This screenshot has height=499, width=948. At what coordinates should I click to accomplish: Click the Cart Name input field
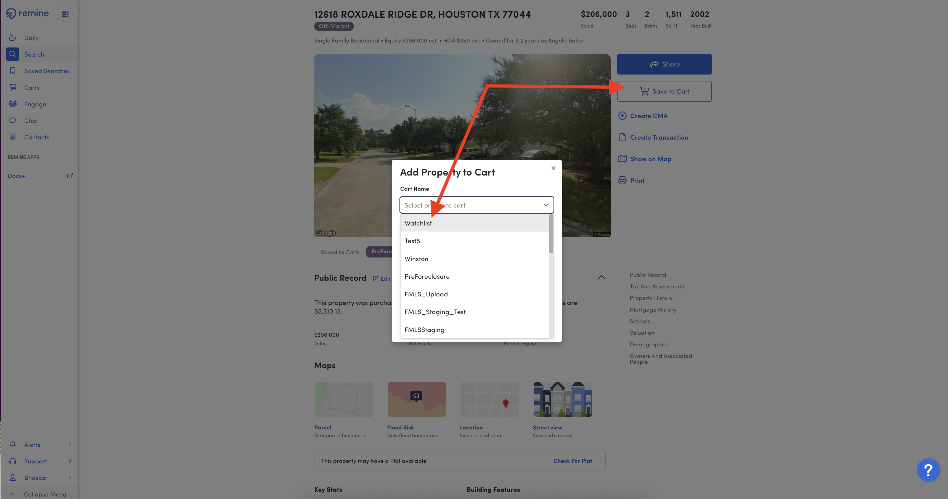pos(476,205)
